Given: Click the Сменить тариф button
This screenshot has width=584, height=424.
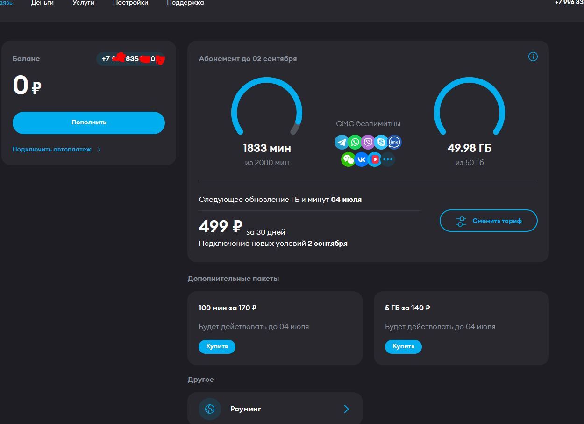Looking at the screenshot, I should 488,221.
